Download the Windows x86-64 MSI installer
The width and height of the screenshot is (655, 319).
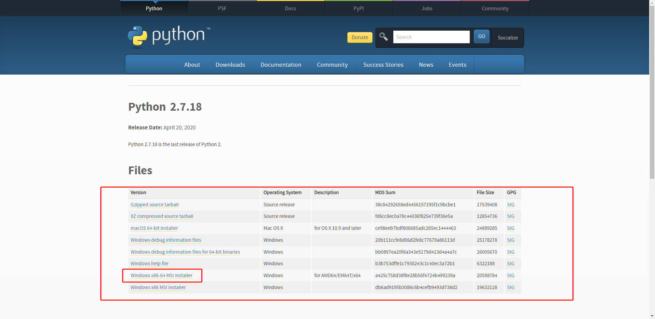click(x=161, y=275)
